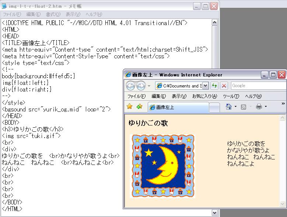The image size is (287, 217).
Task: Click the moon image in the web page
Action: click(x=162, y=166)
